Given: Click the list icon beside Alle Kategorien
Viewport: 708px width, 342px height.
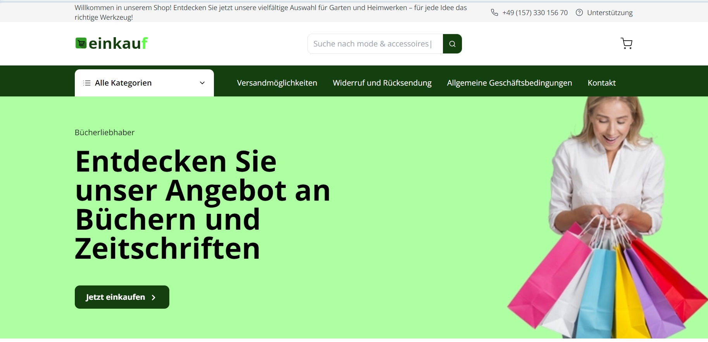Looking at the screenshot, I should pos(87,83).
